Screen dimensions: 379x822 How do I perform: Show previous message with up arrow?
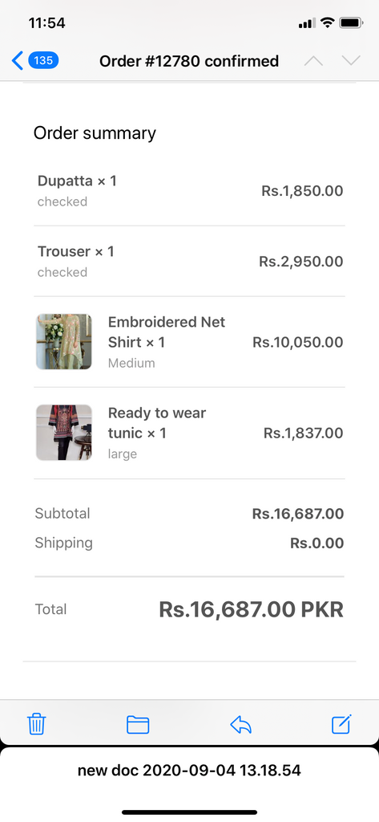(x=313, y=61)
